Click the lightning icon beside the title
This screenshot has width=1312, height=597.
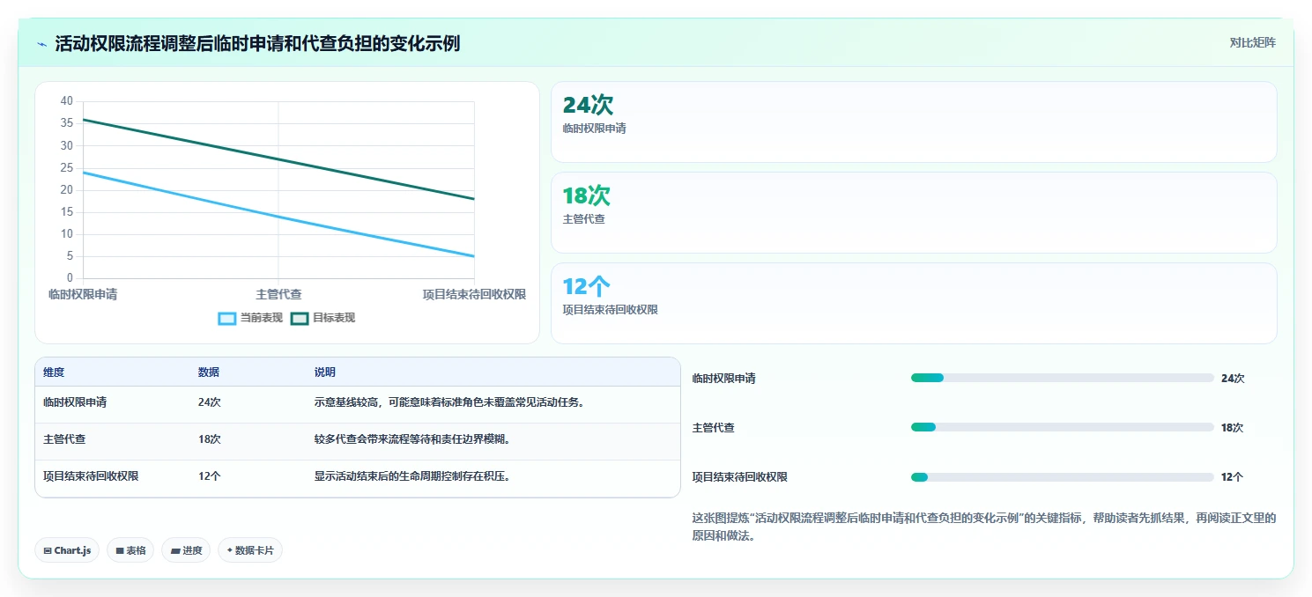41,44
